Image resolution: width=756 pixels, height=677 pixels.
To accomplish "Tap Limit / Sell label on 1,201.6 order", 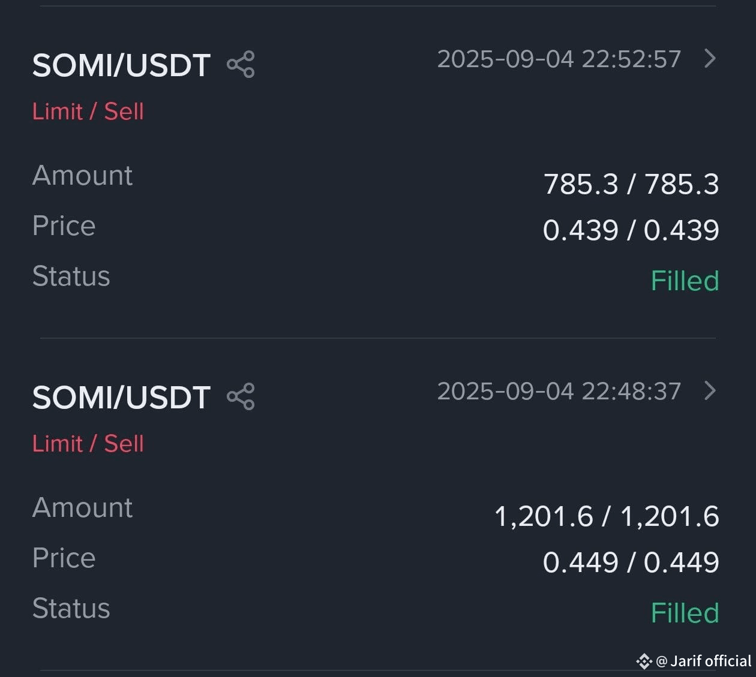I will pos(88,444).
